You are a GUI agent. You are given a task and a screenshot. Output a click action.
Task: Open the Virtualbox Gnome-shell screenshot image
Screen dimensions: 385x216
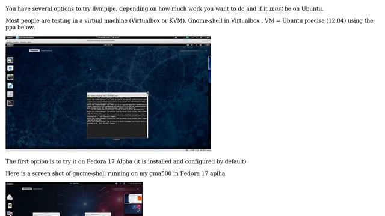(108, 94)
